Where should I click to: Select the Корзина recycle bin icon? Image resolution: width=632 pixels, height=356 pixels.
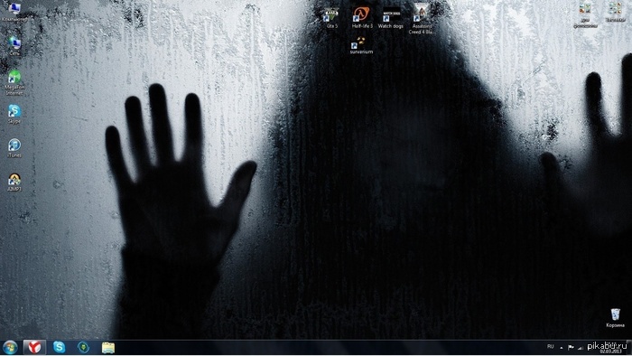[615, 318]
